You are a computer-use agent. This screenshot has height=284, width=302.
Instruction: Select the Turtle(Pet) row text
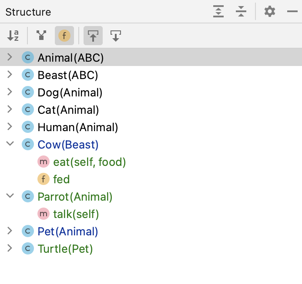click(65, 249)
